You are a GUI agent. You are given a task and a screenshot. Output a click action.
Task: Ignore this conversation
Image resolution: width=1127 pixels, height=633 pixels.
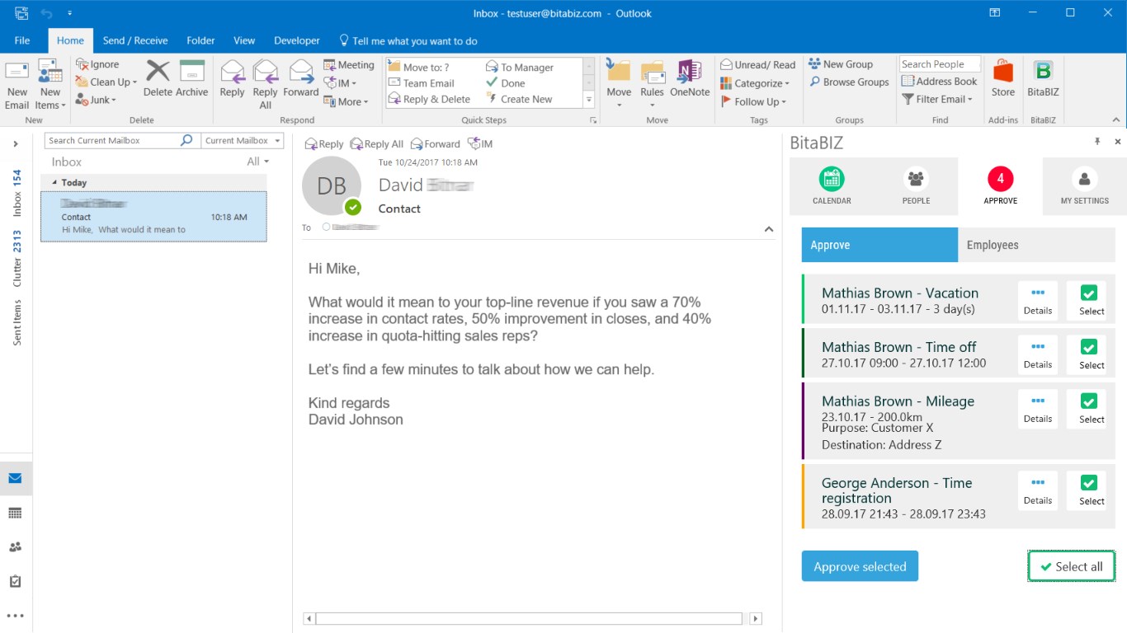(x=97, y=64)
